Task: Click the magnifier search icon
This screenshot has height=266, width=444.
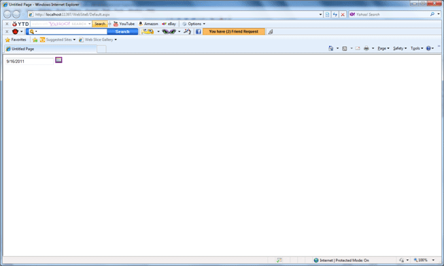Action: [432, 14]
